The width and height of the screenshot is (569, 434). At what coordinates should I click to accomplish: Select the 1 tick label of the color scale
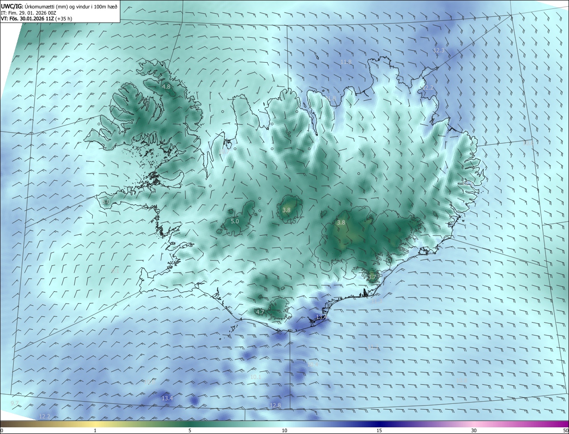point(95,430)
